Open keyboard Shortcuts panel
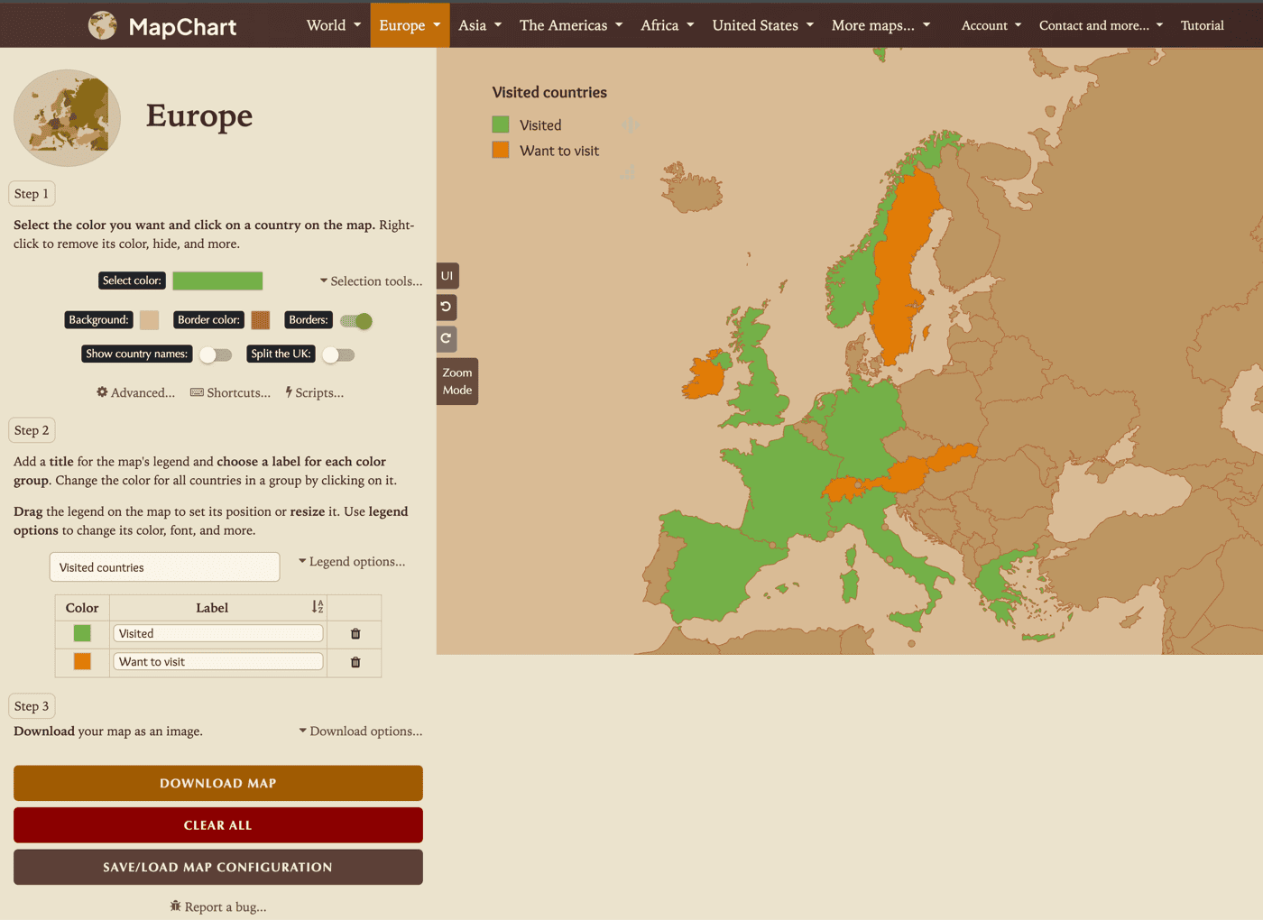Viewport: 1263px width, 920px height. pyautogui.click(x=230, y=392)
